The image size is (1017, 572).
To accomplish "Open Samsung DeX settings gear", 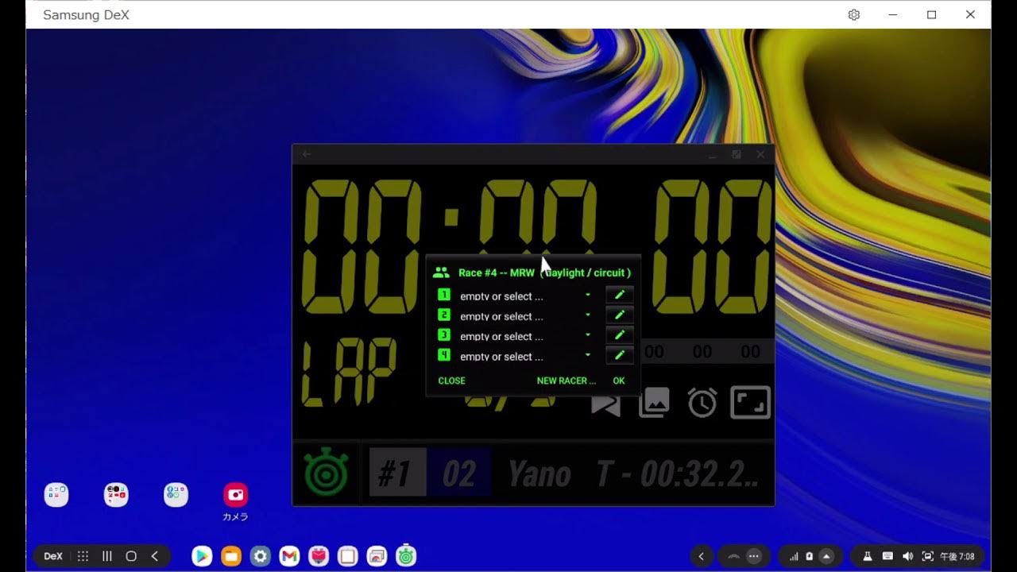I will coord(854,14).
